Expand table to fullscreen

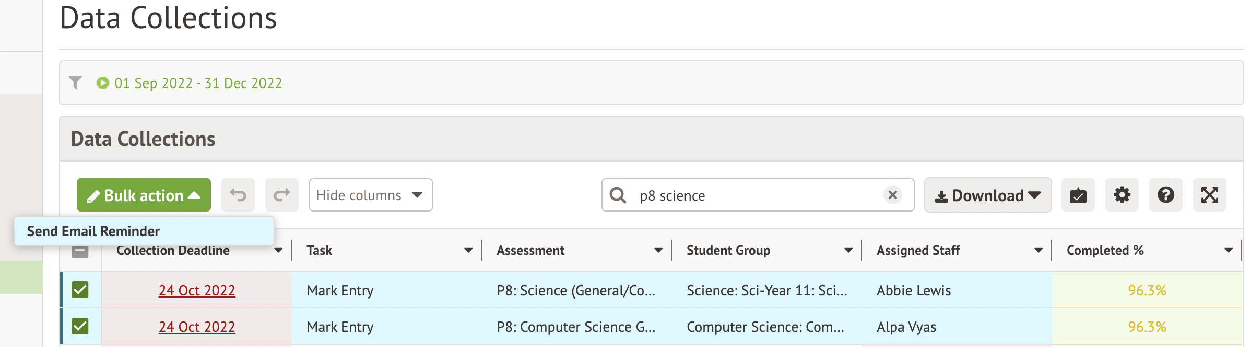1209,195
